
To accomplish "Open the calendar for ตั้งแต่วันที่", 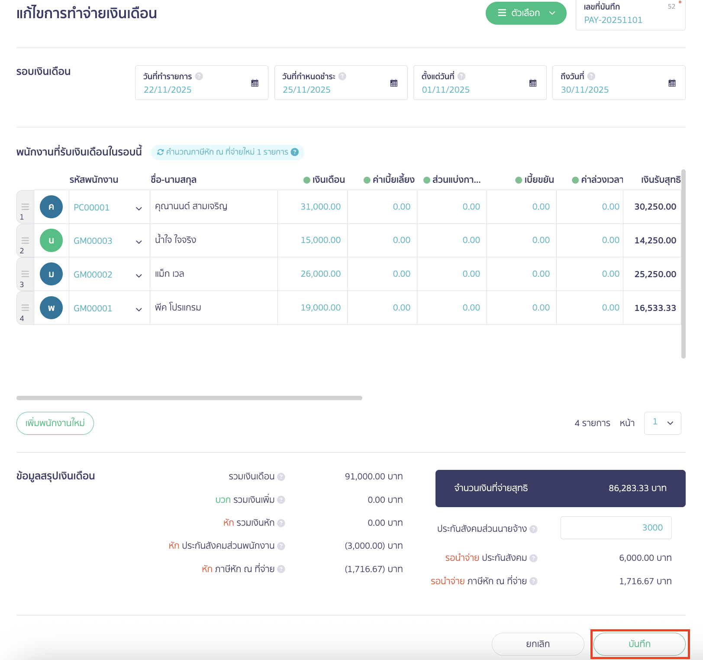I will [x=532, y=83].
